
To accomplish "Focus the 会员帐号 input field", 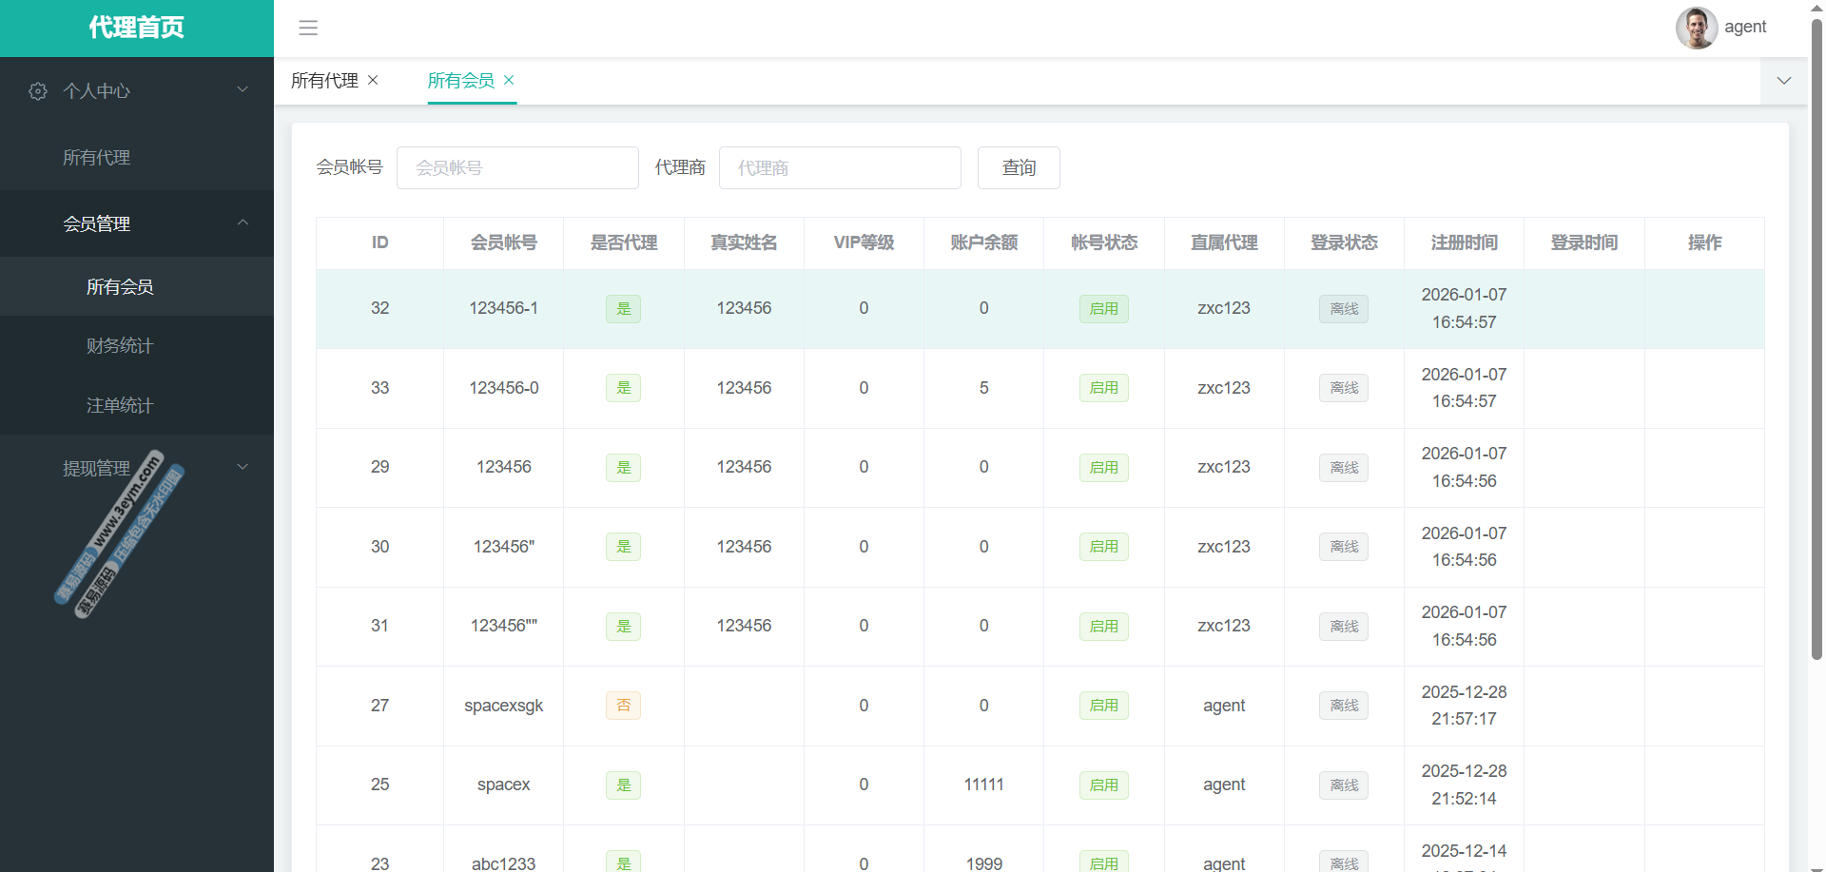I will (x=517, y=168).
